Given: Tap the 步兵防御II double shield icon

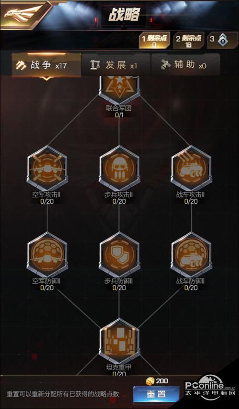Looking at the screenshot, I should tap(119, 254).
